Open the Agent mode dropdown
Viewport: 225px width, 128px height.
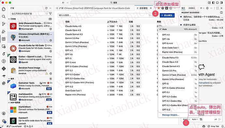[186, 119]
